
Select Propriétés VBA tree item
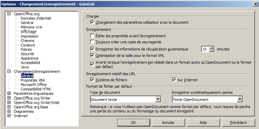click(x=33, y=80)
